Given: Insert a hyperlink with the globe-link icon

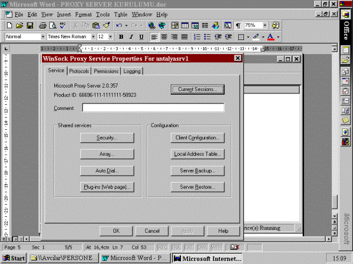Looking at the screenshot, I should (152, 25).
